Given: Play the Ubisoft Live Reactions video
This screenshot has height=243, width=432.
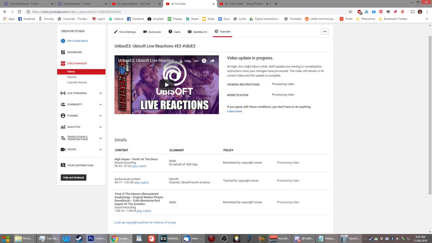Looking at the screenshot, I should click(x=167, y=85).
